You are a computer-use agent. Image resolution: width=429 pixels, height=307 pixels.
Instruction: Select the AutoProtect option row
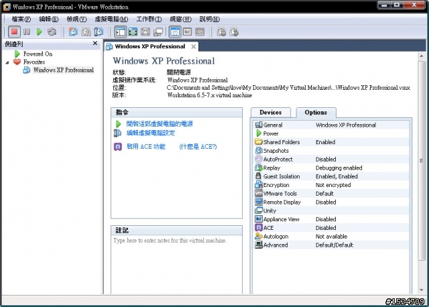tap(330, 160)
